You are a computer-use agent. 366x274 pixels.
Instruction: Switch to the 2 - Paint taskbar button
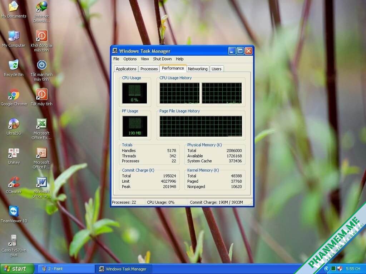tap(65, 269)
